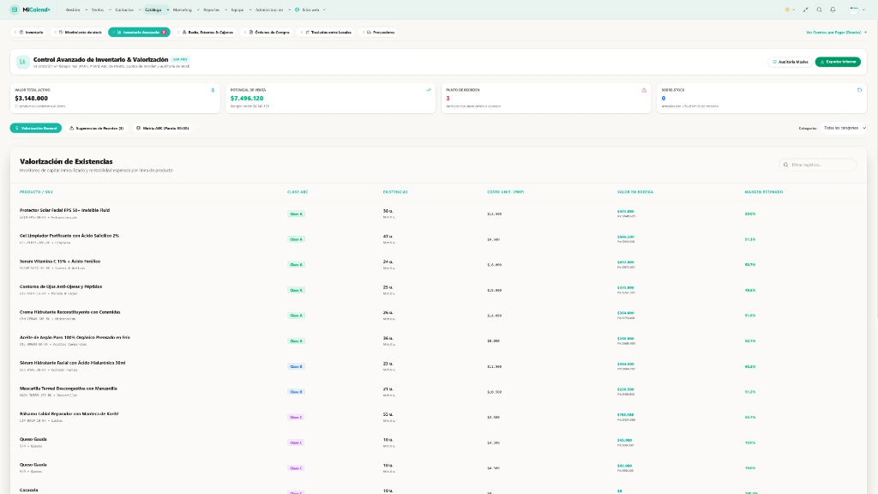Viewport: 878px width, 494px height.
Task: Expand the Marketing menu
Action: pos(186,9)
